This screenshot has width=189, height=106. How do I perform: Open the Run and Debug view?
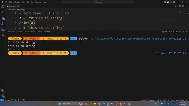(x=3, y=24)
